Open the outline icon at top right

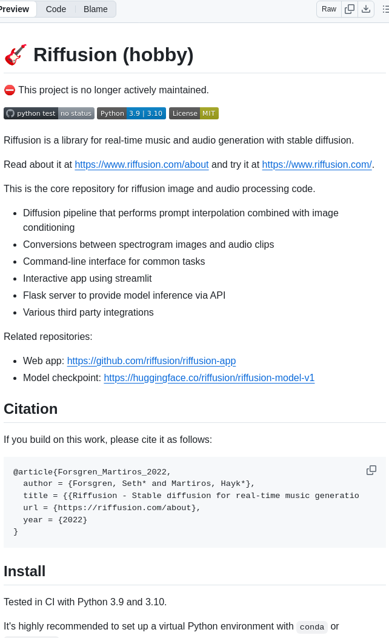click(385, 9)
